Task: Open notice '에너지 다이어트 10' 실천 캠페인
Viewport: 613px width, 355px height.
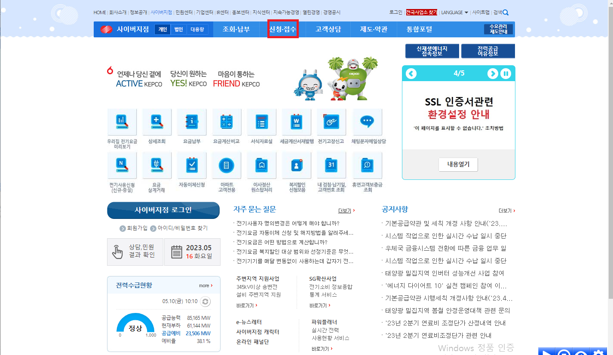Action: coord(446,286)
